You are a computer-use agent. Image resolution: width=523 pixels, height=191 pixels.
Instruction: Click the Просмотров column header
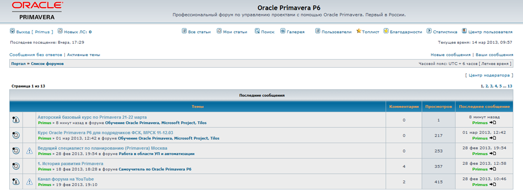click(x=439, y=107)
